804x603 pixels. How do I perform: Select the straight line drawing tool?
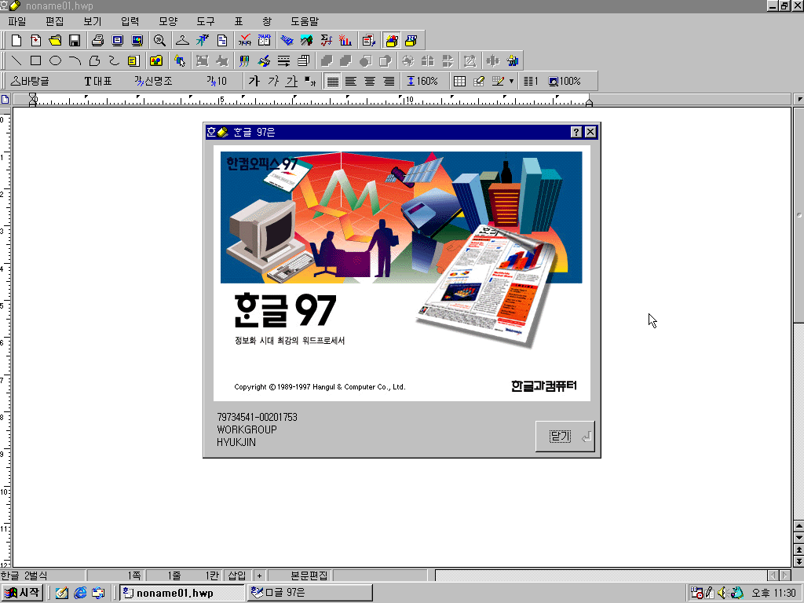point(16,61)
